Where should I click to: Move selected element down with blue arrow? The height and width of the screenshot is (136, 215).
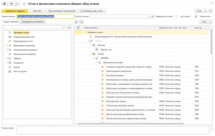(x=82, y=22)
